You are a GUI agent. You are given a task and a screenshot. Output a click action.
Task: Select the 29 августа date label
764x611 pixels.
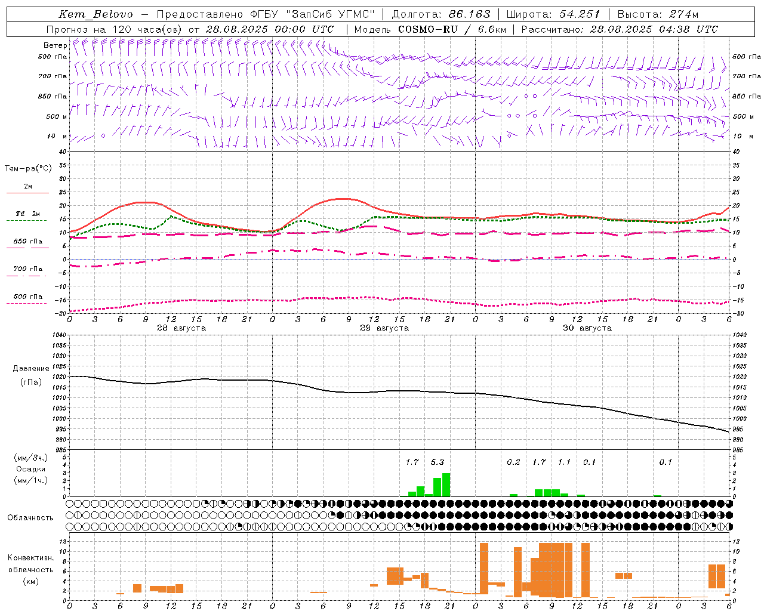coord(384,328)
